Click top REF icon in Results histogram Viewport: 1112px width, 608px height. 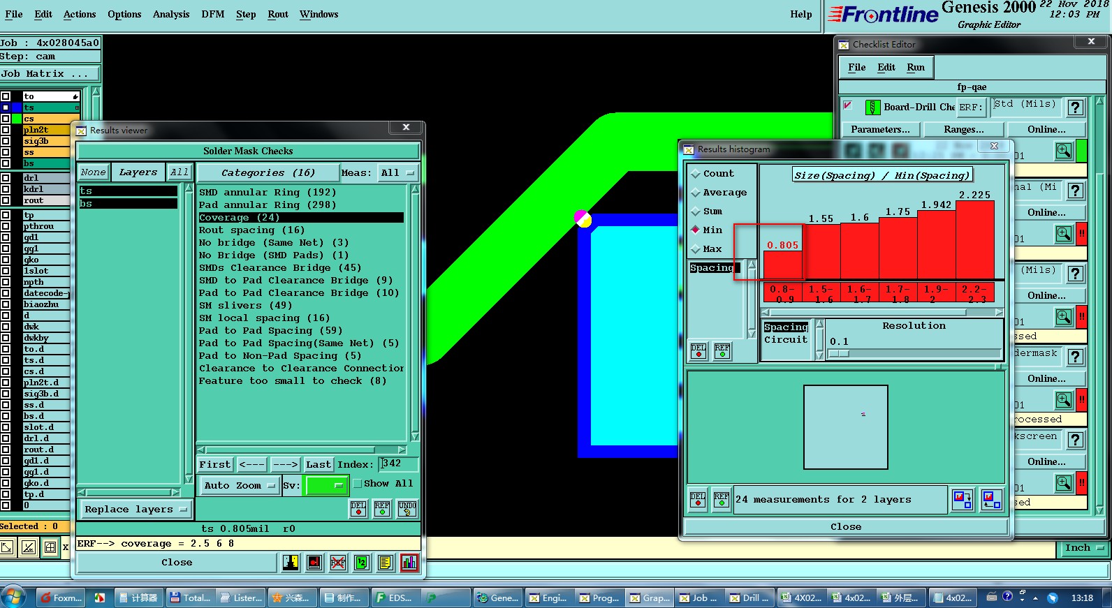point(722,350)
